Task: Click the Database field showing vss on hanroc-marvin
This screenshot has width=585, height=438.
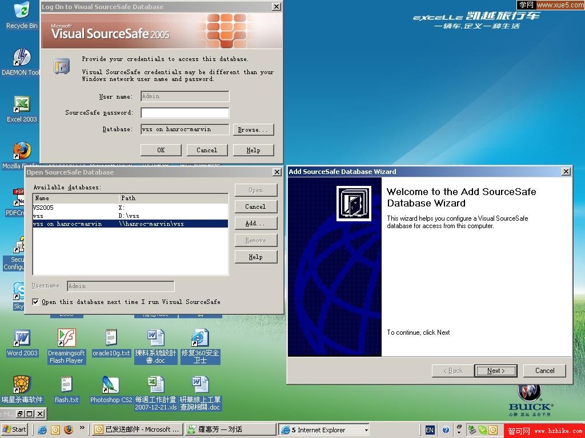Action: tap(185, 129)
